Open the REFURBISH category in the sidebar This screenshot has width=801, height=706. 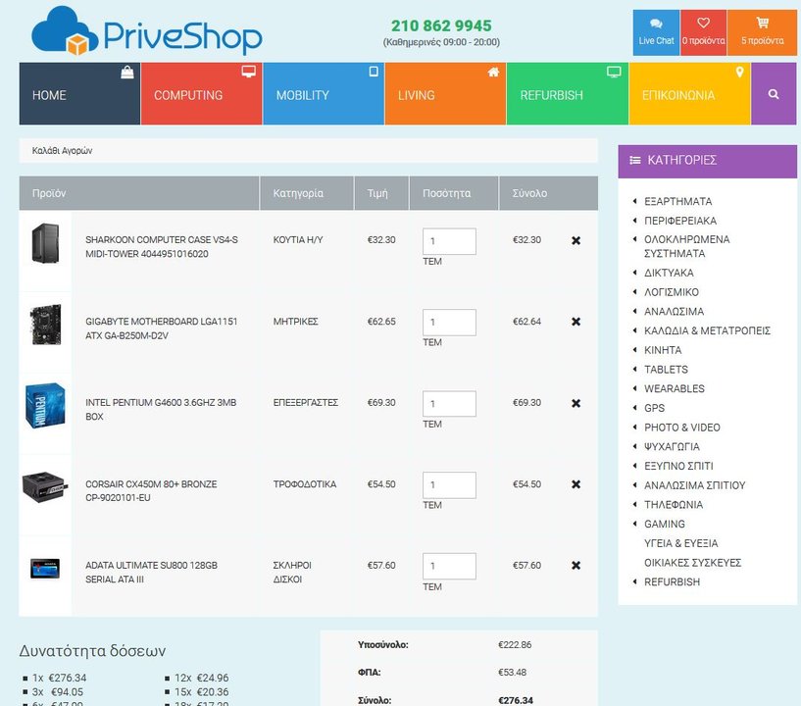[x=672, y=582]
